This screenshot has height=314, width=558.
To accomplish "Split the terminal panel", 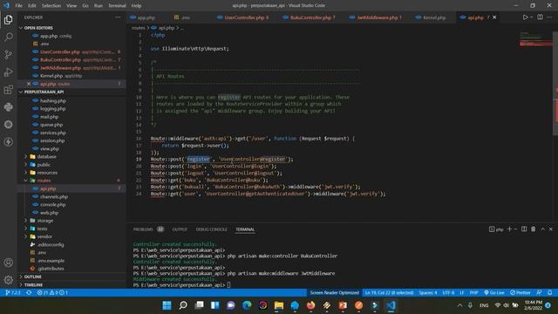I will 524,229.
